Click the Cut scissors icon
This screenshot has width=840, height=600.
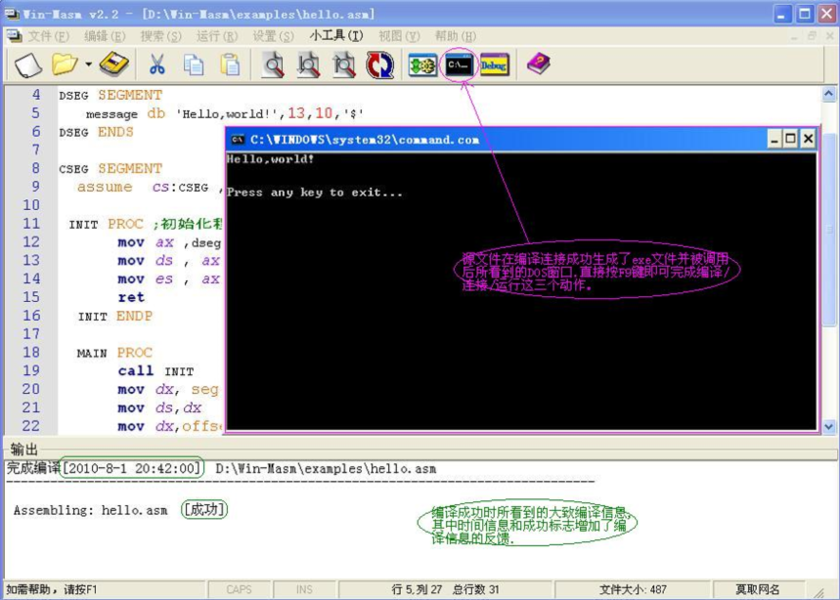pos(156,65)
